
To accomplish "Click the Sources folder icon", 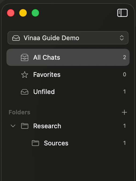I will pos(35,143).
